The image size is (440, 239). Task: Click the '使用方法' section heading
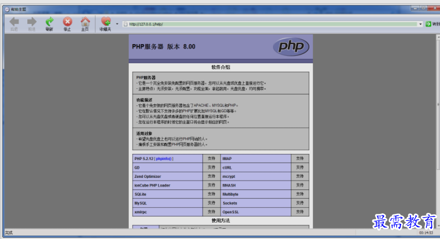[221, 220]
